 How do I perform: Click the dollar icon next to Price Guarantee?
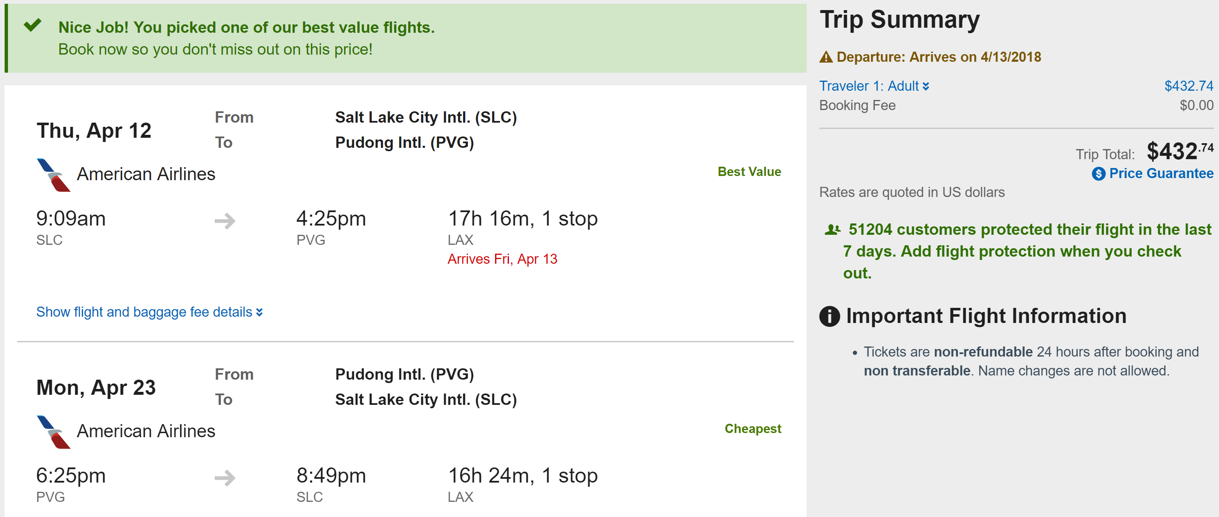[1098, 174]
